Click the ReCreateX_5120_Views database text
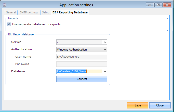174x112 pixels. pyautogui.click(x=72, y=72)
